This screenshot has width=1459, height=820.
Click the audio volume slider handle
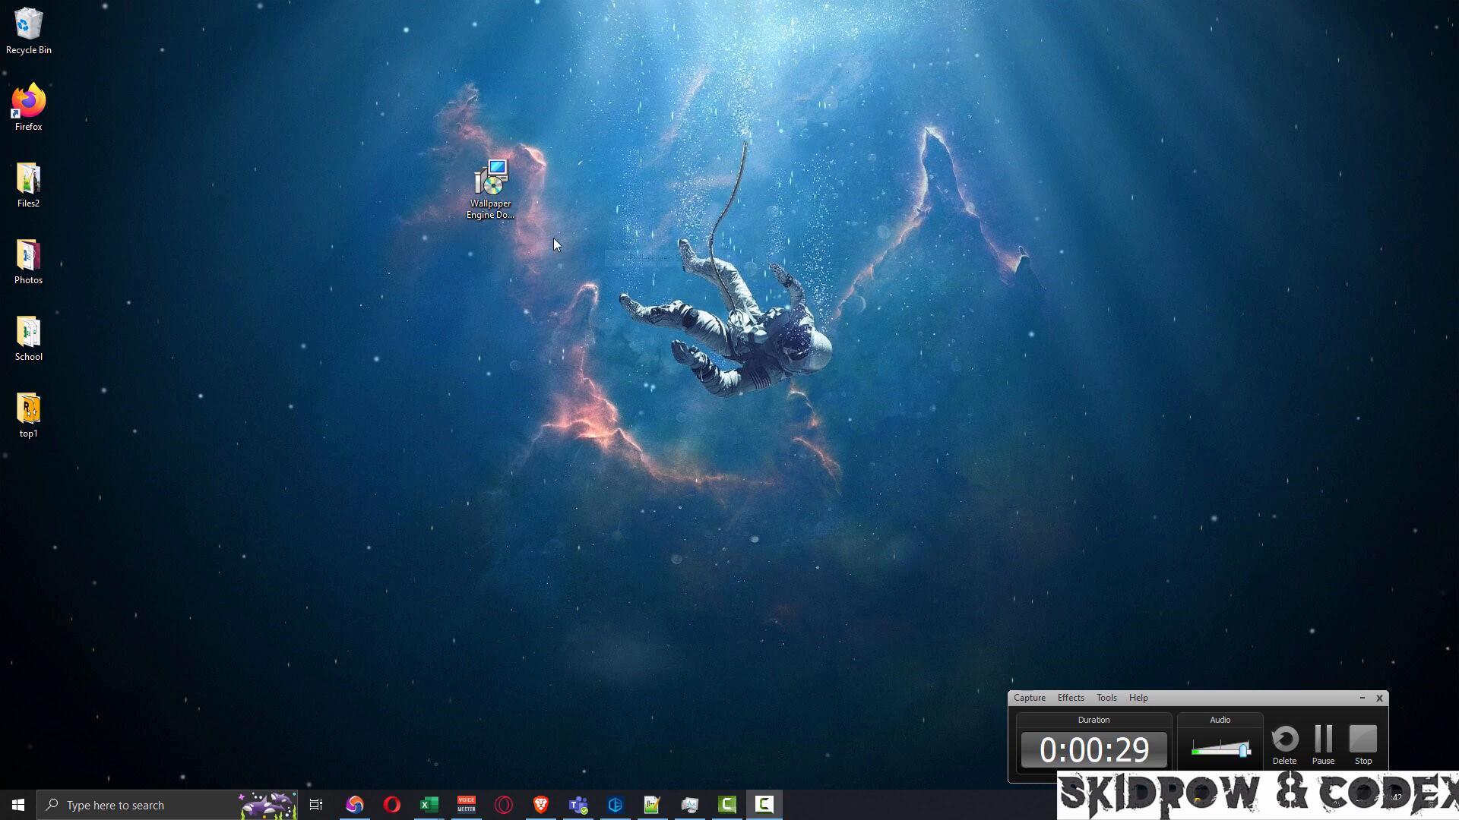(1243, 750)
